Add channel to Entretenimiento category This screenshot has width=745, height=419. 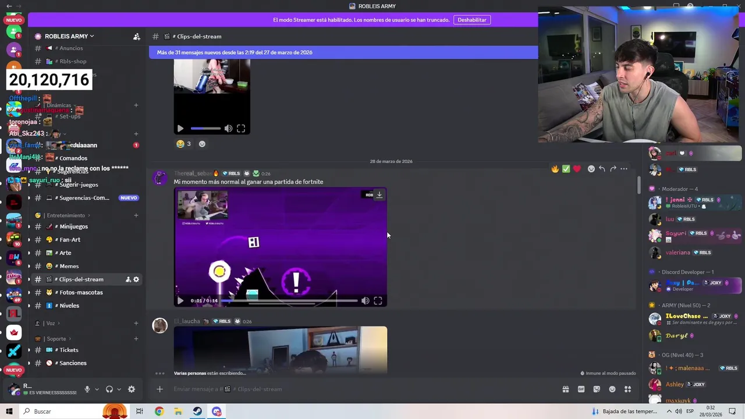pos(136,215)
